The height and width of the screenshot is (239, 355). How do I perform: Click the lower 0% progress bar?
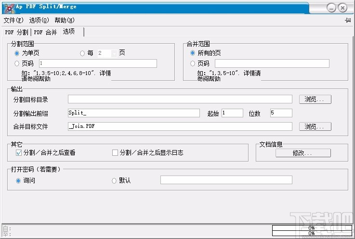coord(312,233)
